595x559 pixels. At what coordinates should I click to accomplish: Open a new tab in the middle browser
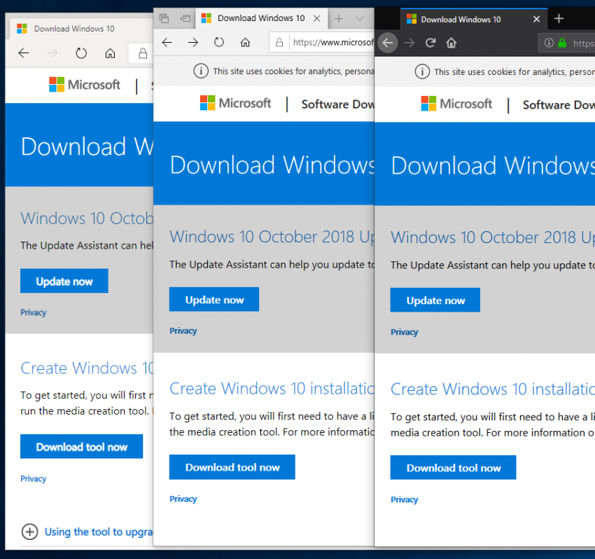point(339,18)
